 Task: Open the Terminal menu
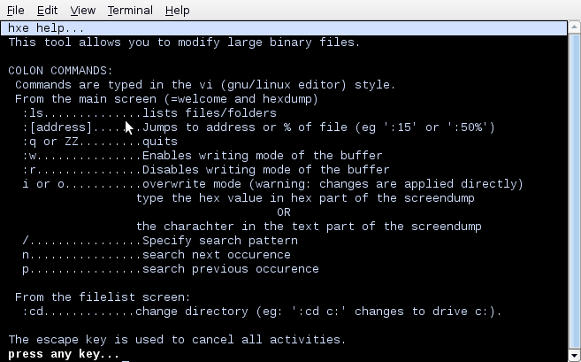130,10
